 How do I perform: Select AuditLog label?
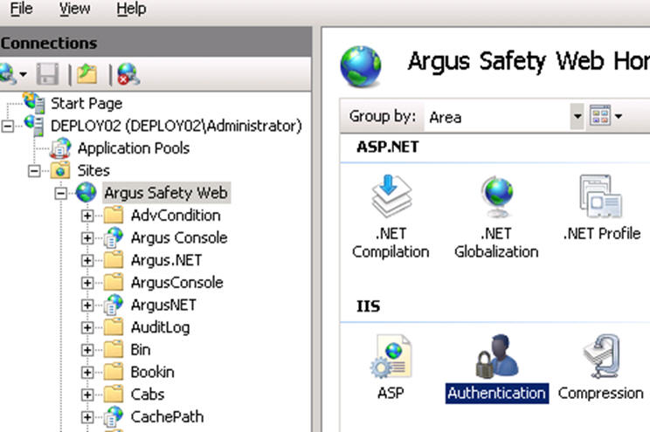pyautogui.click(x=161, y=327)
